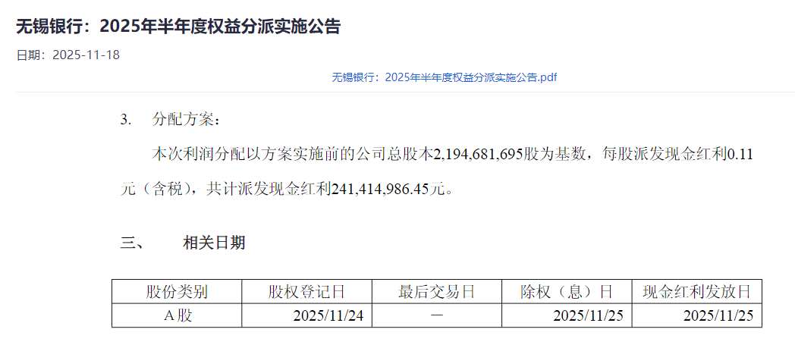
Task: Select the 最后交易日 column header
Action: (437, 292)
